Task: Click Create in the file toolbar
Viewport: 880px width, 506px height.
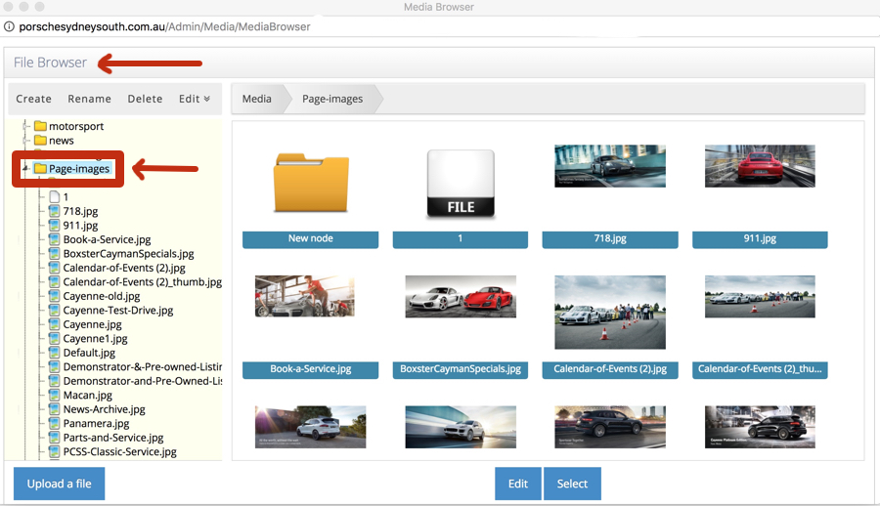Action: click(34, 99)
